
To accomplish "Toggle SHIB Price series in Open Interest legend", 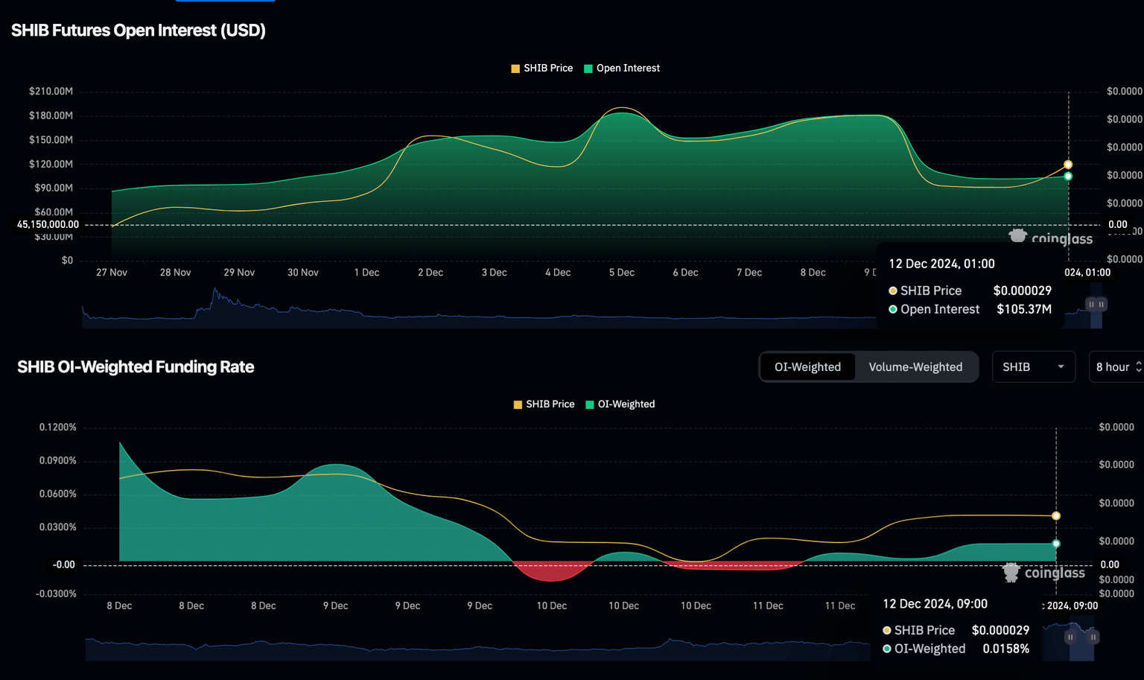I will 542,69.
